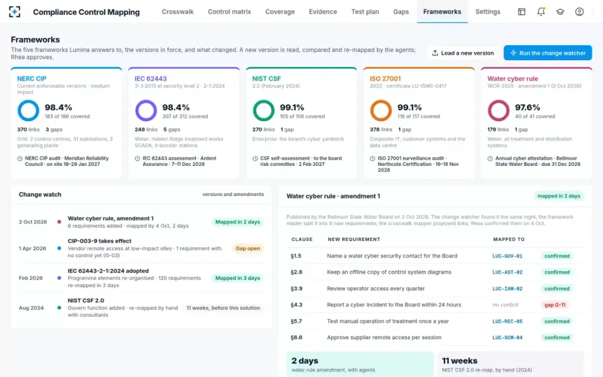Select requirement Review operator access every quarter
Image resolution: width=603 pixels, height=377 pixels.
(x=376, y=289)
